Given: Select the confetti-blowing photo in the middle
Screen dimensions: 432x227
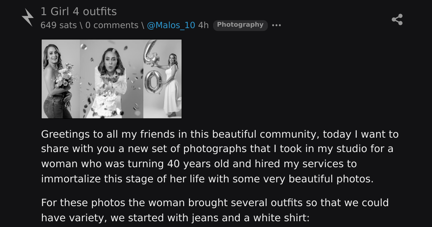Looking at the screenshot, I should 111,79.
